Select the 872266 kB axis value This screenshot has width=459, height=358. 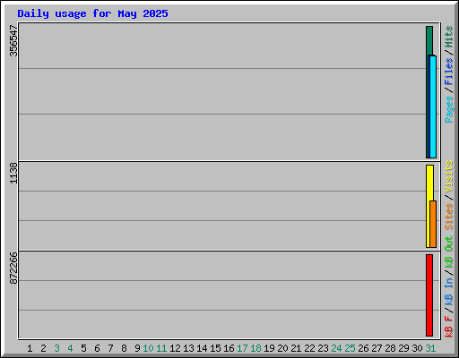(13, 268)
